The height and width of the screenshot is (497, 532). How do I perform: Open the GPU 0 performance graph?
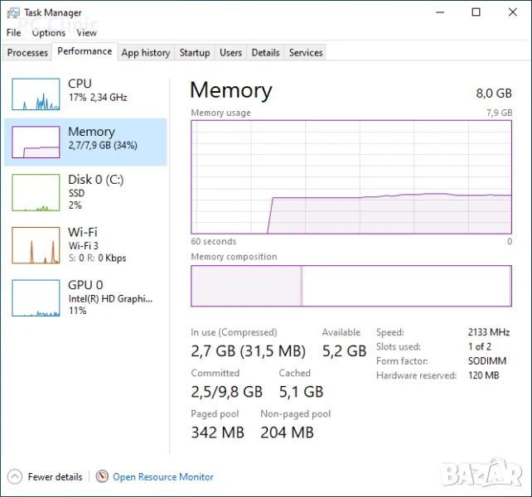(x=36, y=297)
